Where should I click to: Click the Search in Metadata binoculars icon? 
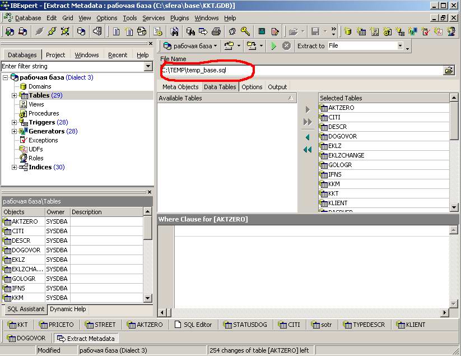(190, 31)
